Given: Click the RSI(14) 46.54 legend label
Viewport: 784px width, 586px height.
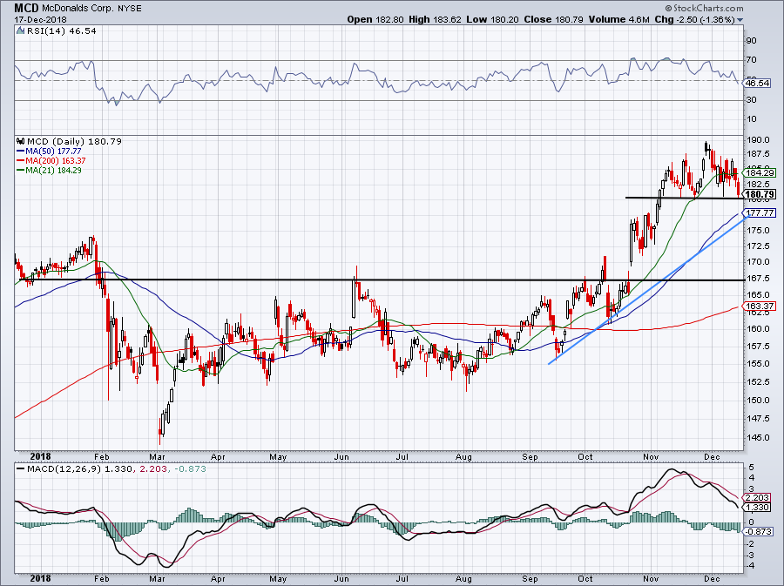Looking at the screenshot, I should 61,31.
